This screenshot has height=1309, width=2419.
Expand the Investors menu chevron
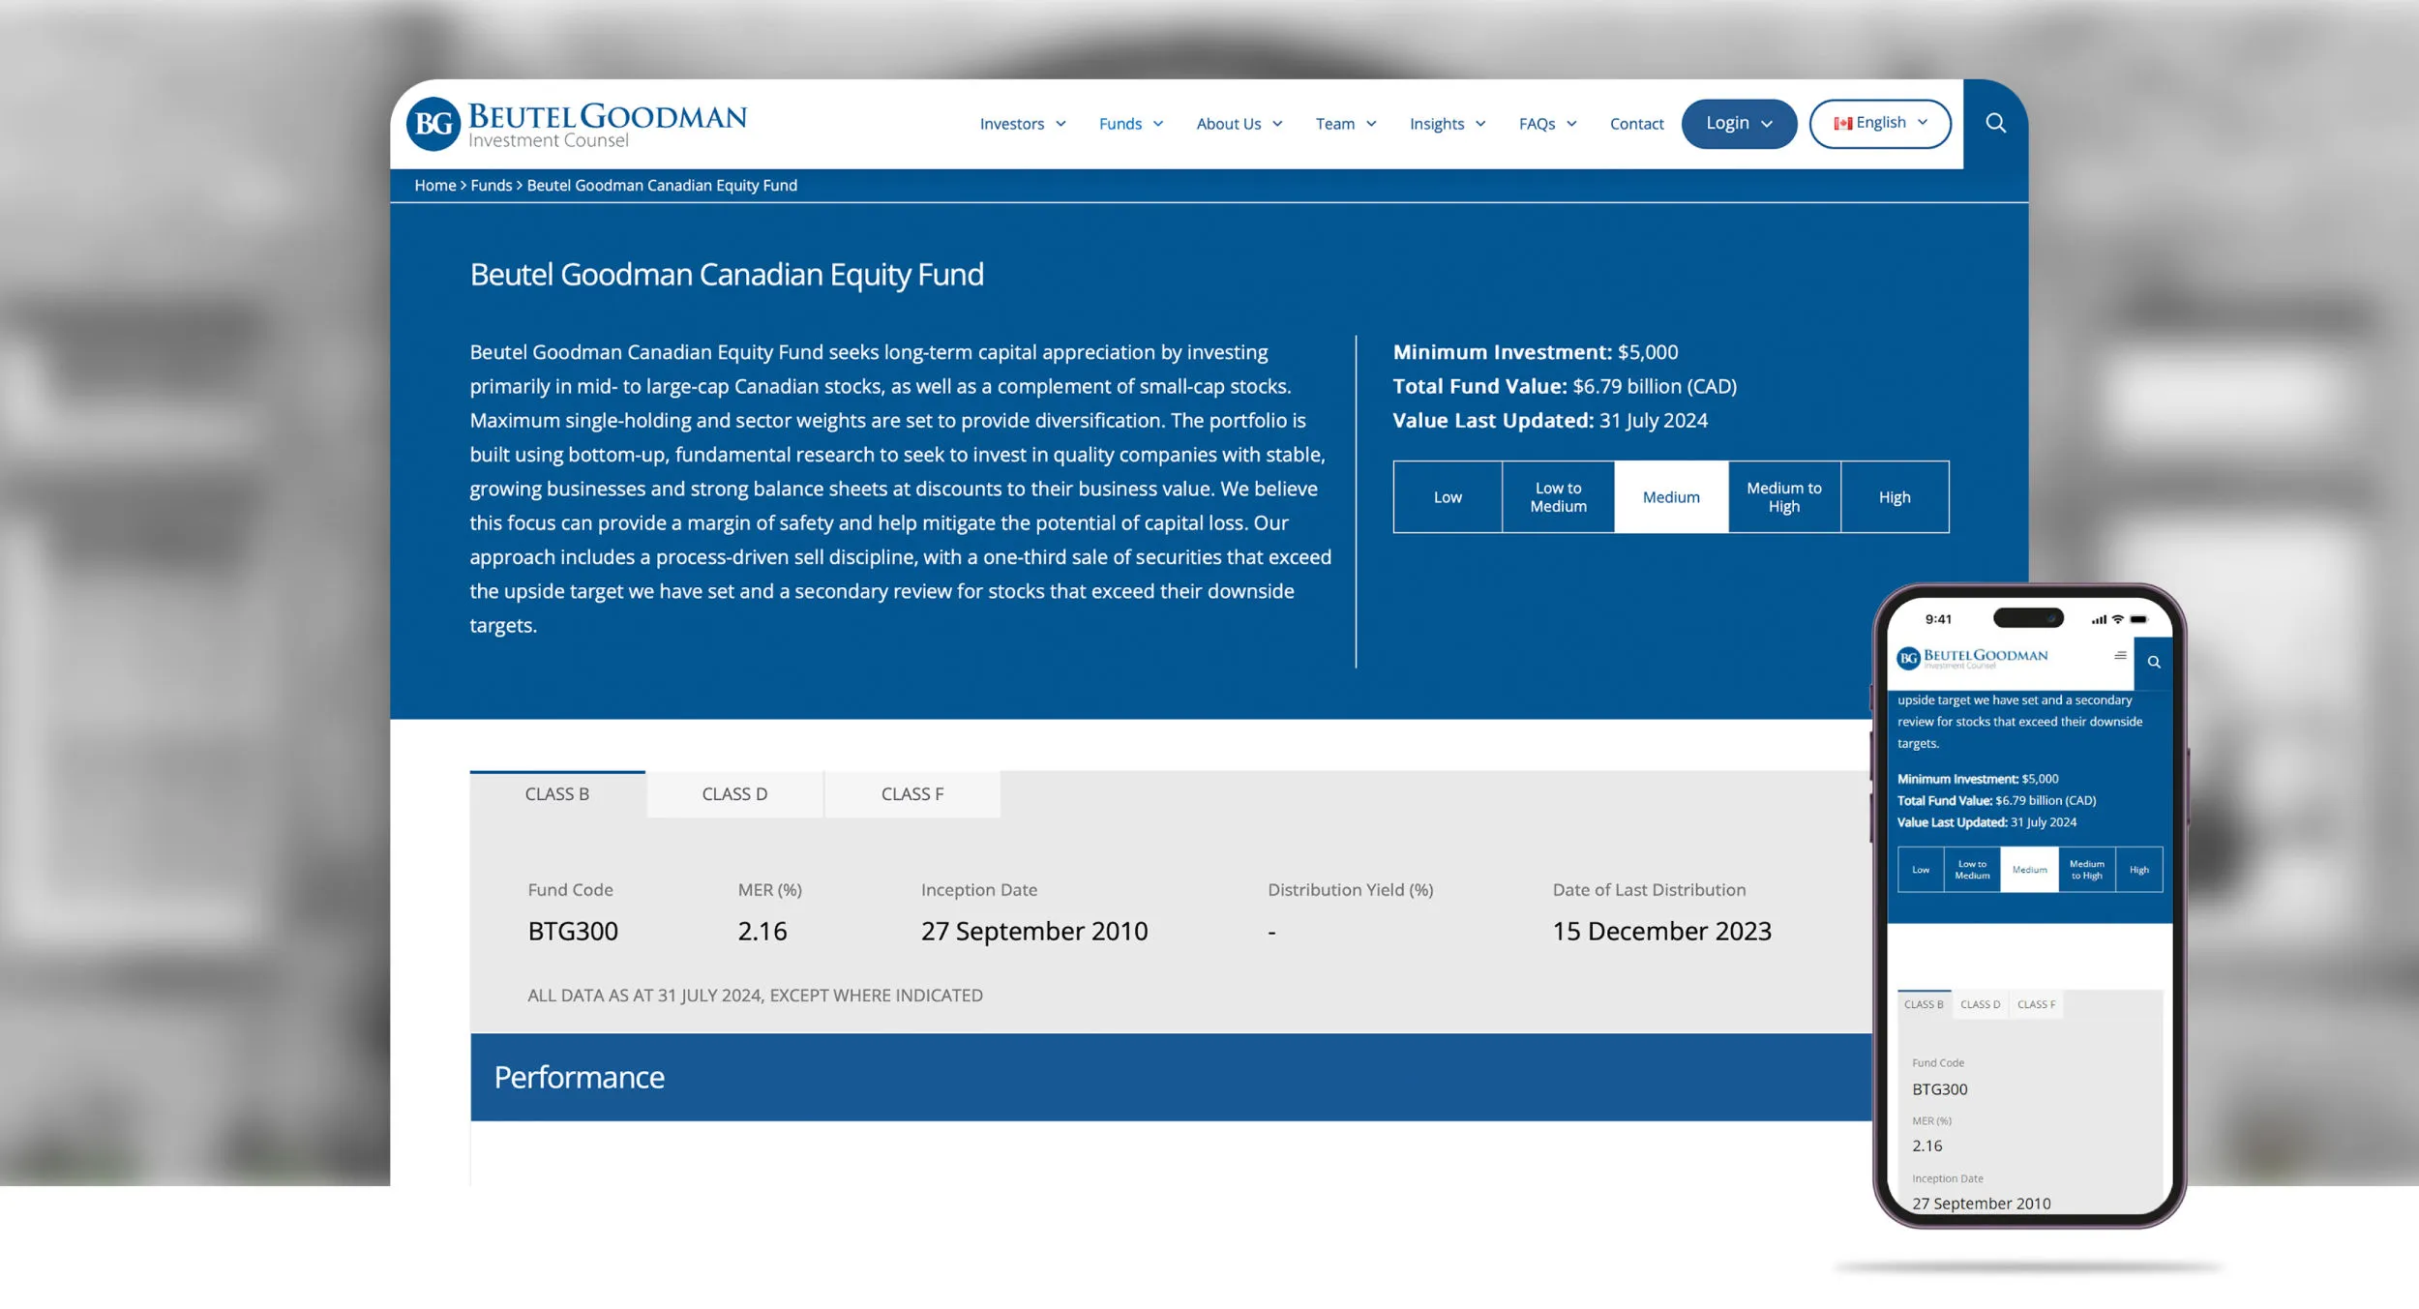point(1060,124)
